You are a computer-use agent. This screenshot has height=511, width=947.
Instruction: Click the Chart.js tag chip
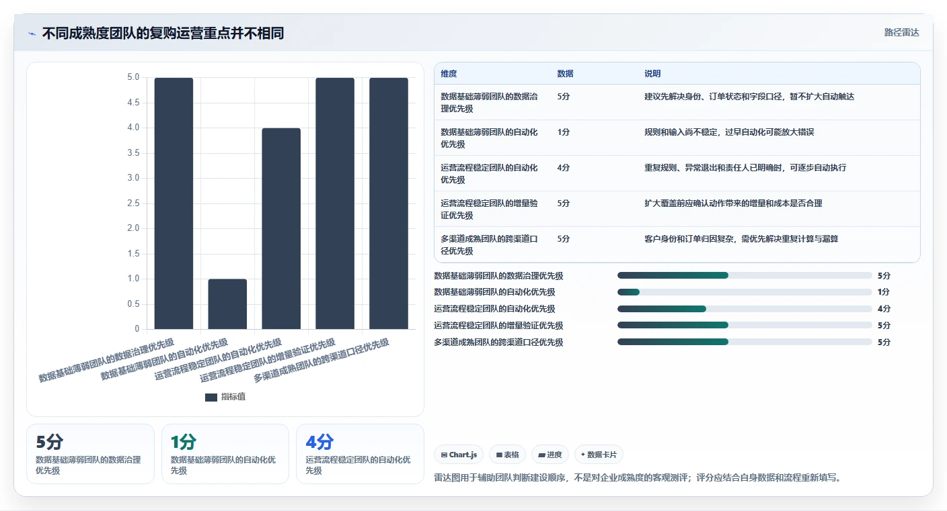(459, 455)
